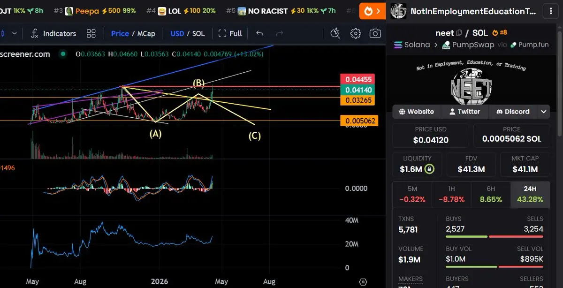Open chart settings gear in toolbar
Screen dimensions: 563x288
(356, 33)
